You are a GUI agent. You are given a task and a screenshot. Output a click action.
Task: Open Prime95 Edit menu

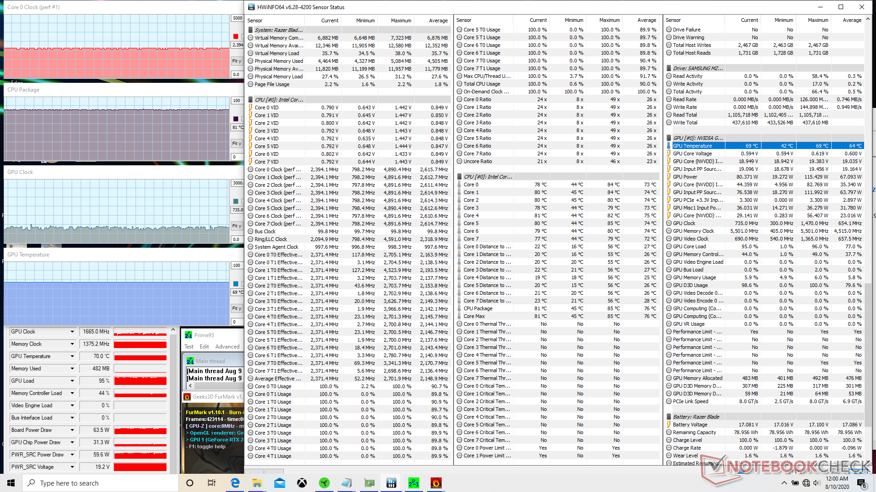204,347
